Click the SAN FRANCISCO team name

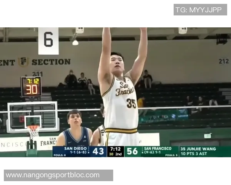(157, 148)
